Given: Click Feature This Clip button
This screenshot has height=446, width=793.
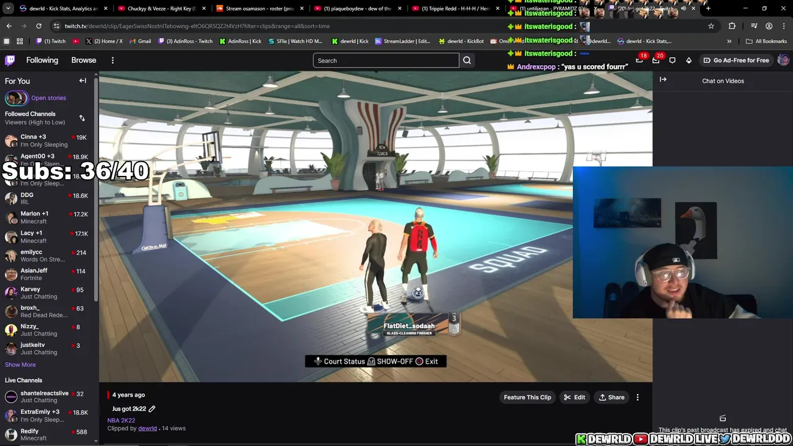Looking at the screenshot, I should click(527, 397).
